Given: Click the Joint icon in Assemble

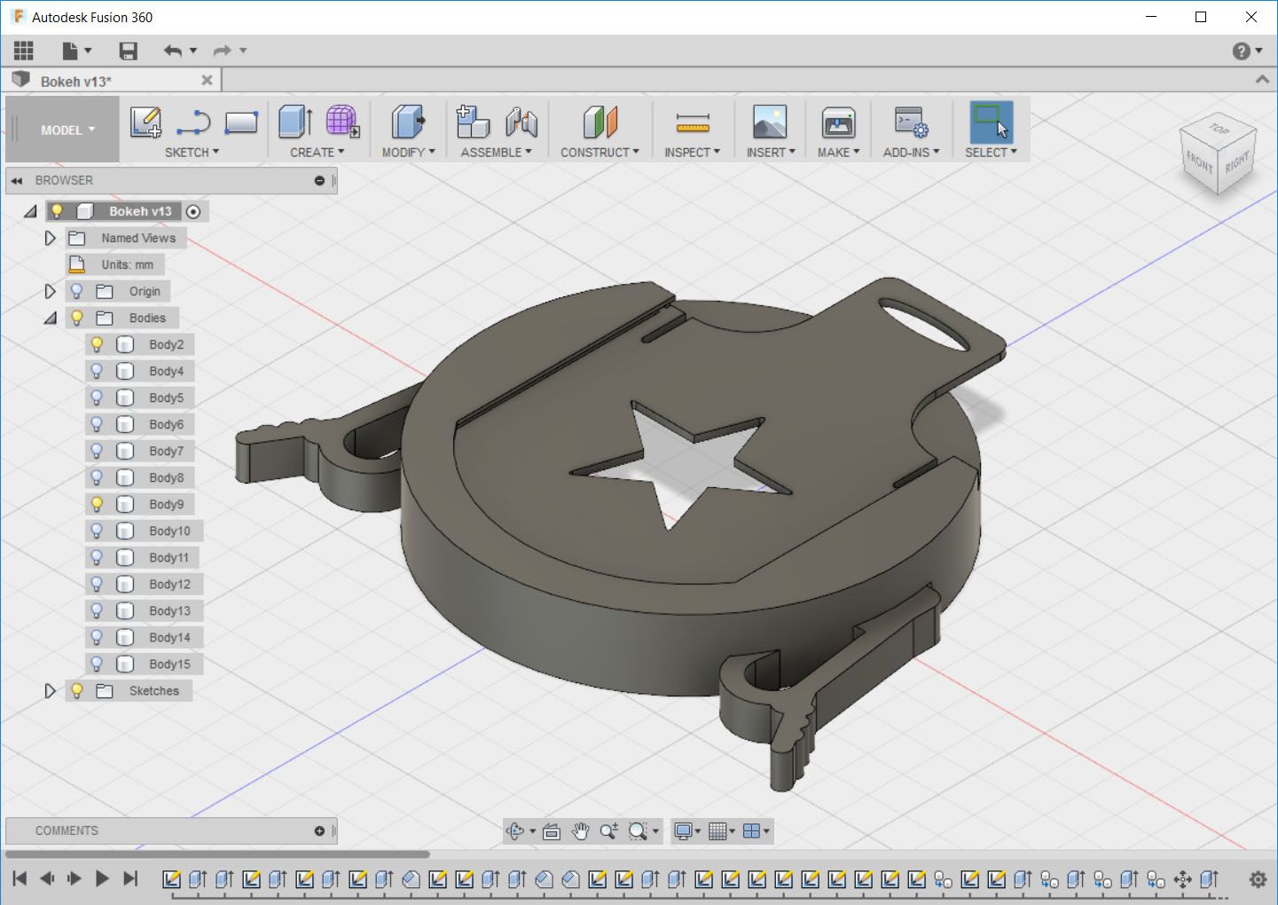Looking at the screenshot, I should point(521,122).
